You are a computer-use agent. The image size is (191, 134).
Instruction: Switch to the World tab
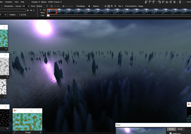[180, 129]
